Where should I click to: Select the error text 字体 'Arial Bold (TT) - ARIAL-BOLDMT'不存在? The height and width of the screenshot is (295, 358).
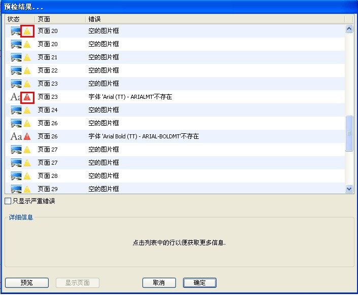[x=144, y=136]
